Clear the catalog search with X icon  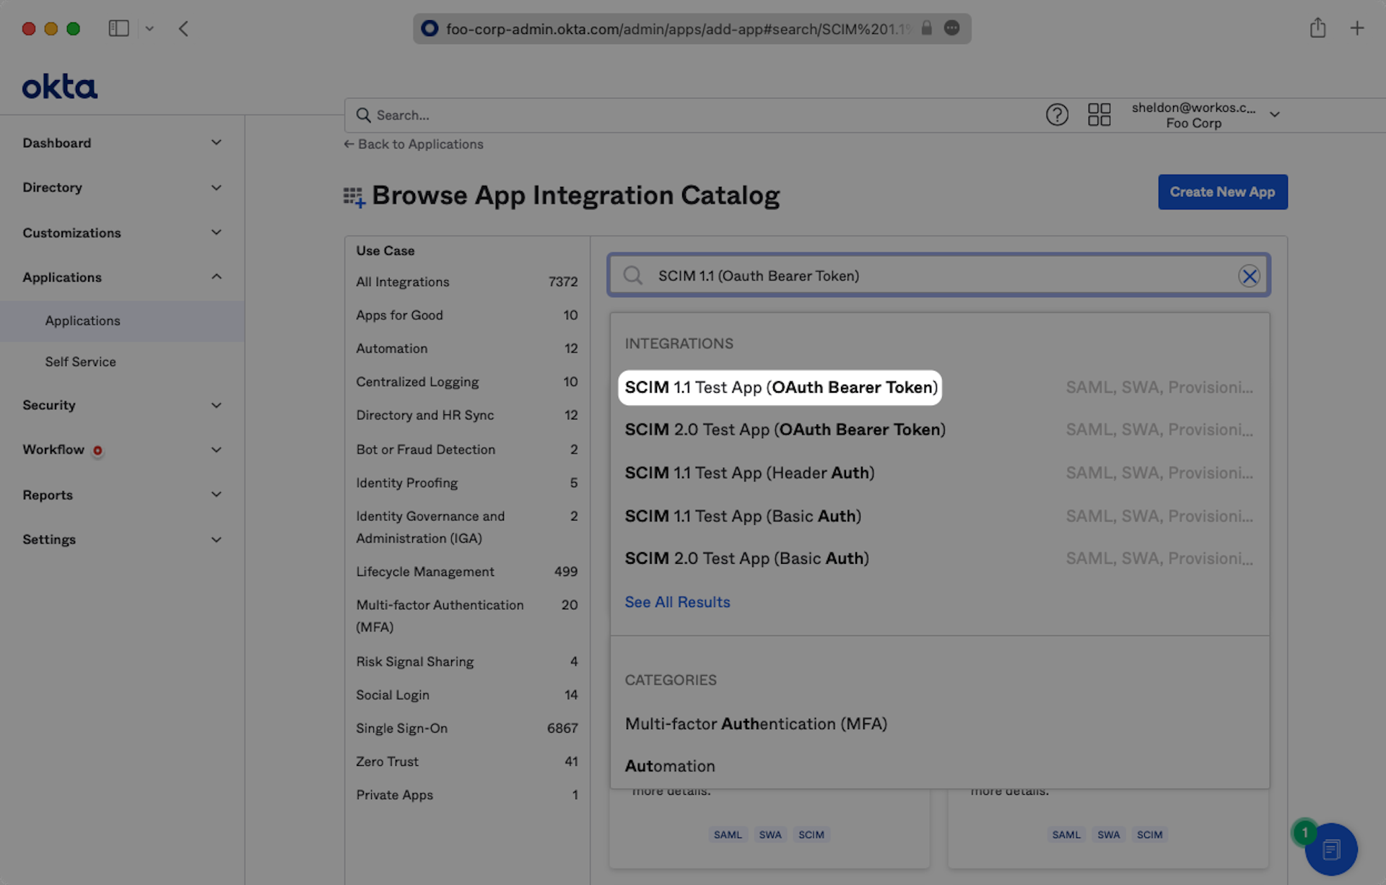coord(1248,276)
